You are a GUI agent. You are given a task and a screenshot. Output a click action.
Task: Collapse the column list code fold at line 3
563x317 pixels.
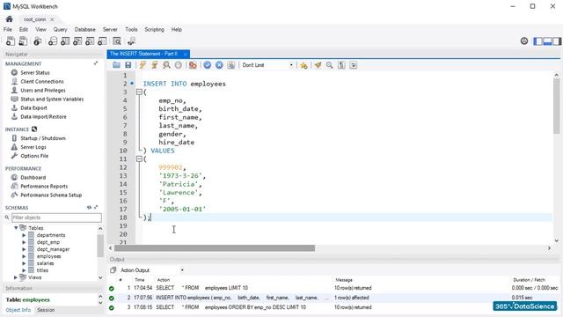tap(139, 92)
